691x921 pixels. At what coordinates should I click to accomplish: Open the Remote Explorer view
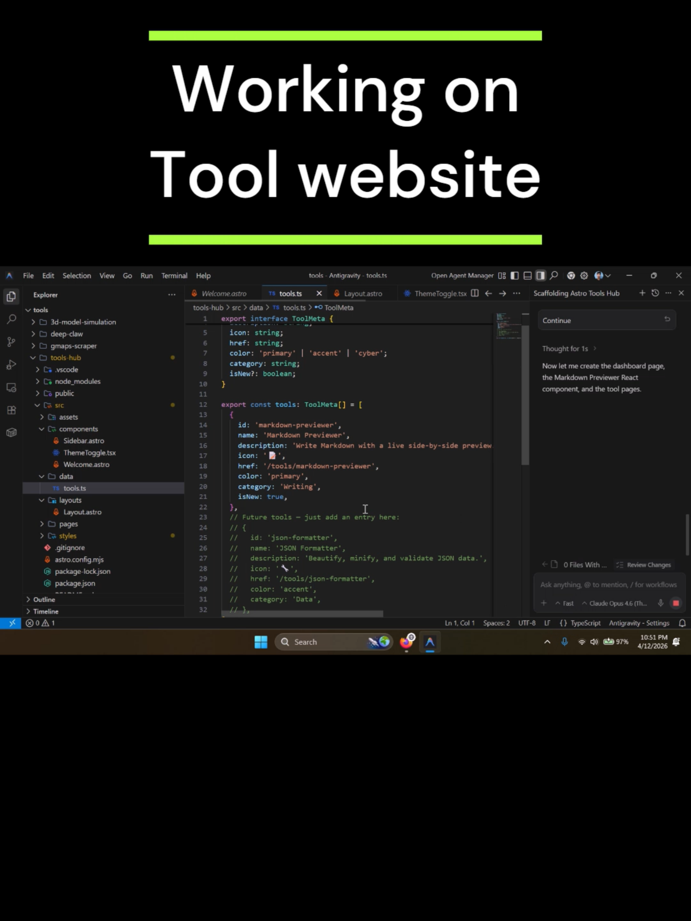[12, 387]
